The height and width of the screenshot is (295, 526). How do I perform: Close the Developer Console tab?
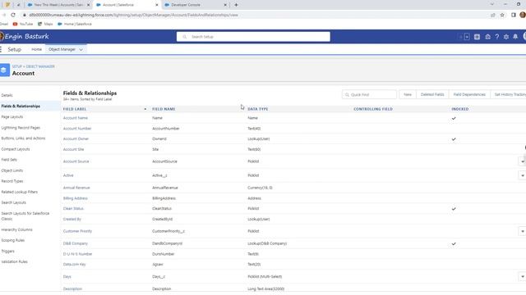click(225, 5)
